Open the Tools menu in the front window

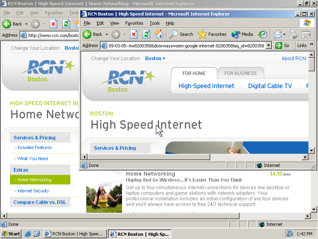pyautogui.click(x=155, y=23)
